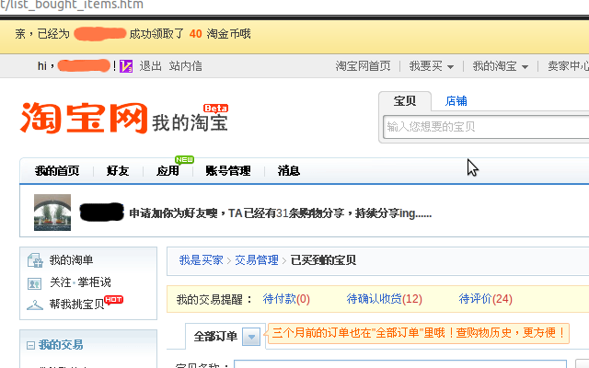Open the 卖家中心 link

click(x=569, y=66)
